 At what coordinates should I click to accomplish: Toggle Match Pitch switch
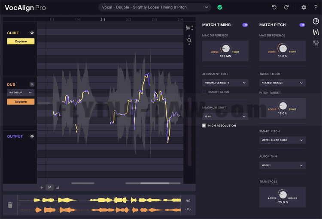(302, 25)
